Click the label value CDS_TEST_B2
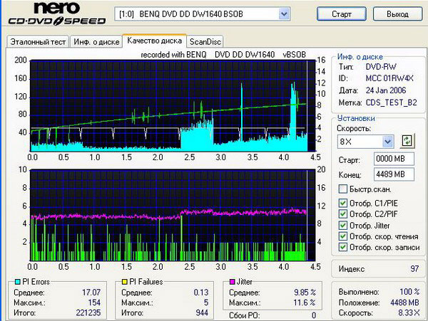428x321 pixels. coord(391,102)
